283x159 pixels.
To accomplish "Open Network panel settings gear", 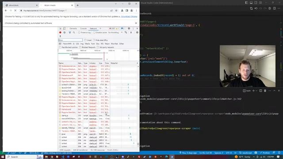I will tap(137, 32).
